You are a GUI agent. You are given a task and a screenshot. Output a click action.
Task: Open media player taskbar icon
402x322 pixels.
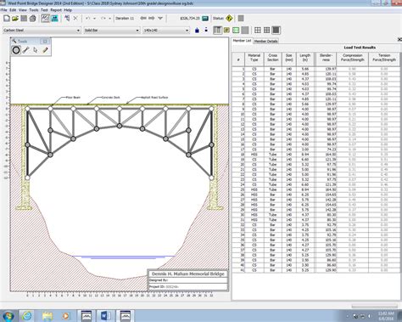pos(66,315)
